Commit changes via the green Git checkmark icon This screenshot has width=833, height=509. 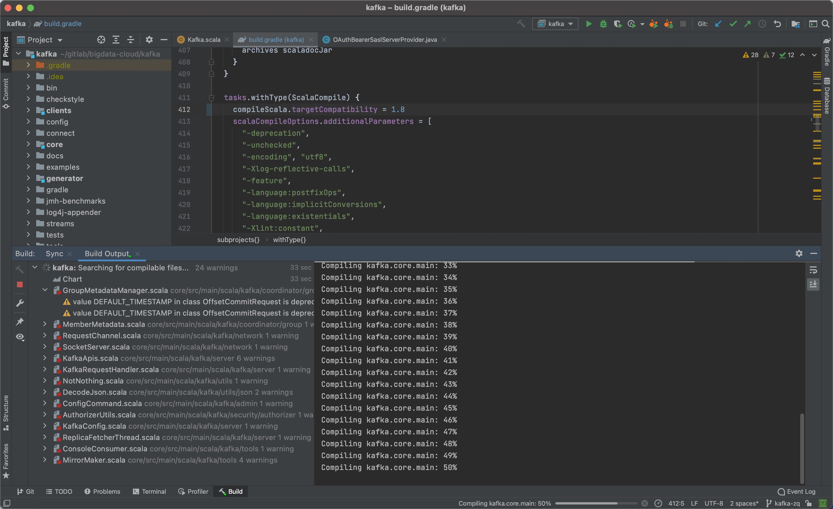[733, 24]
